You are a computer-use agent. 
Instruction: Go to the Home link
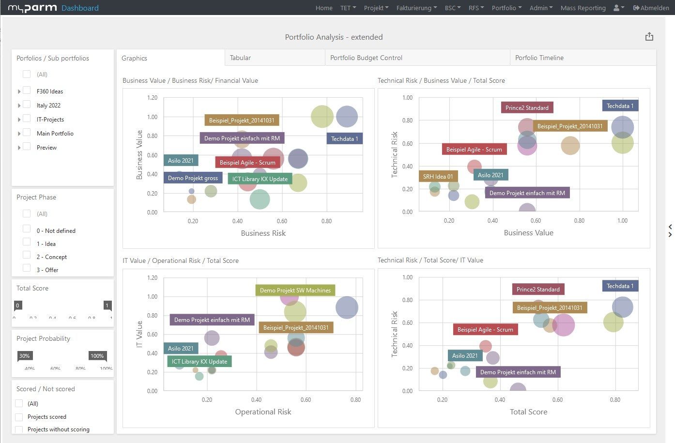(x=324, y=8)
